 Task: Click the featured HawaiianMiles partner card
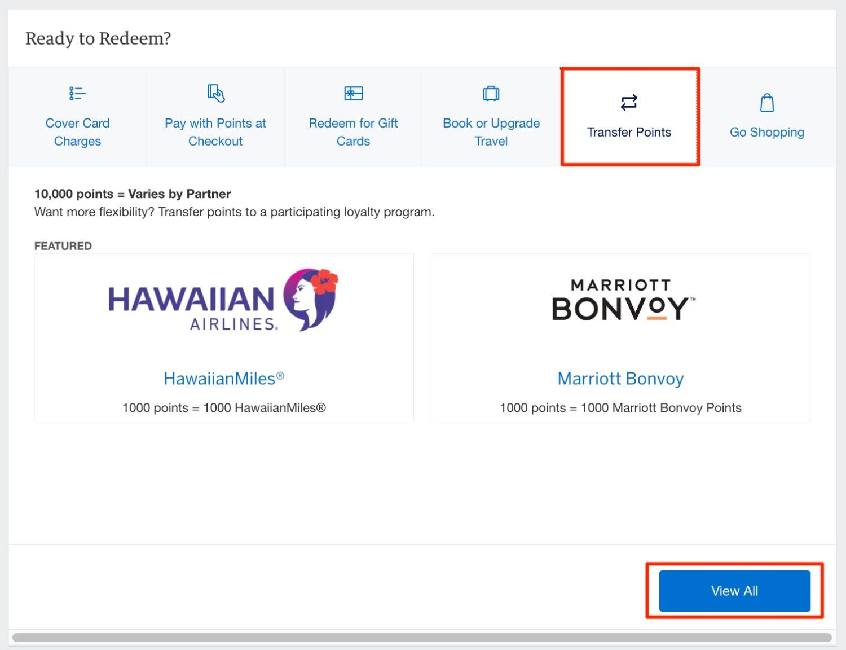pos(223,337)
